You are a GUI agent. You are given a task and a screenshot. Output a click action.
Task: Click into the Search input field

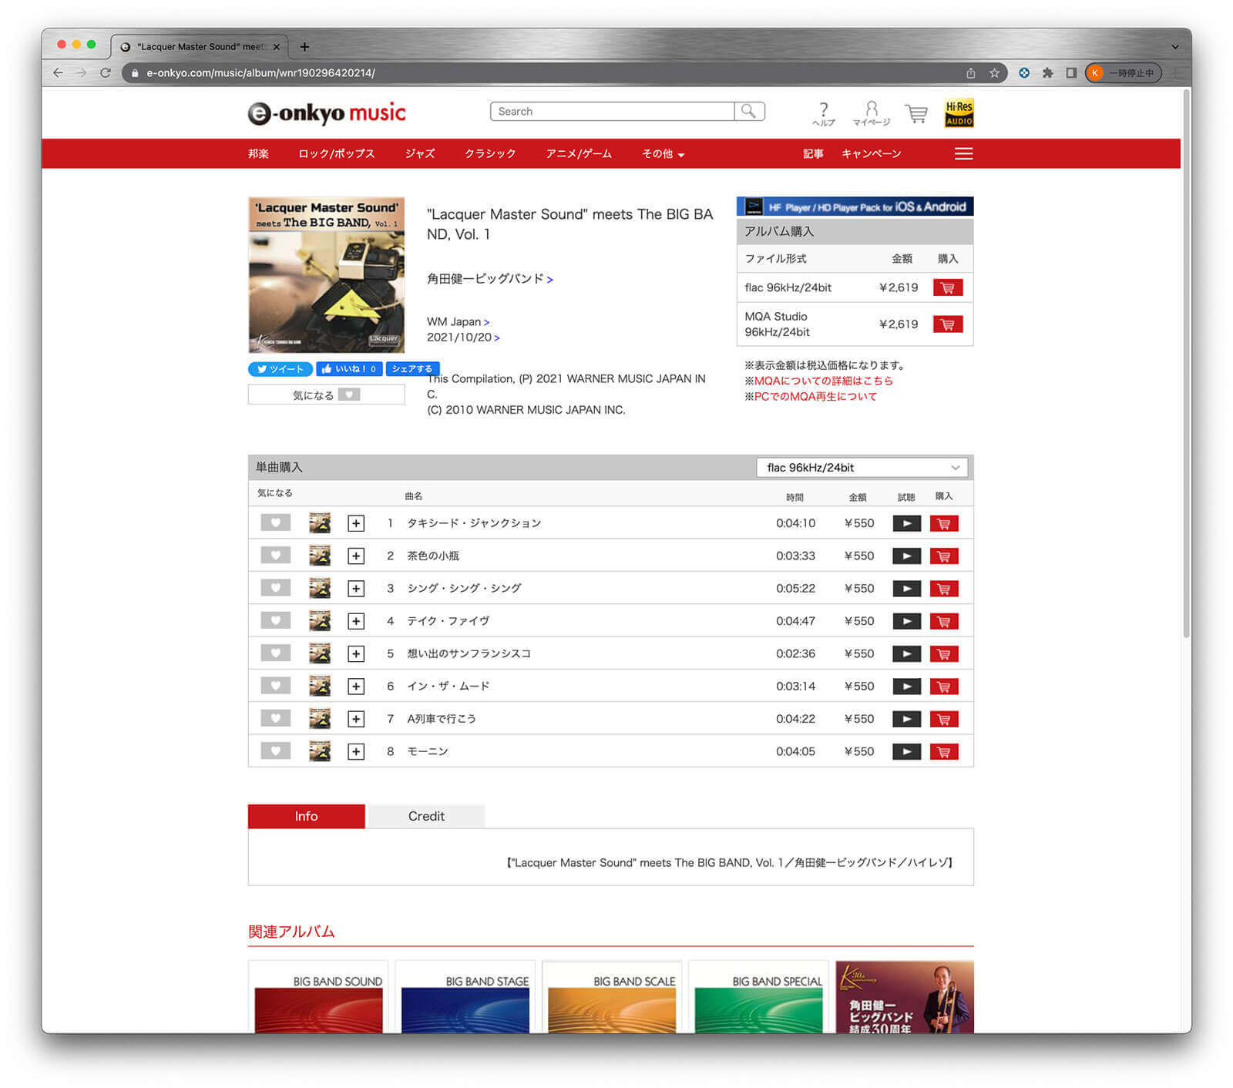612,112
